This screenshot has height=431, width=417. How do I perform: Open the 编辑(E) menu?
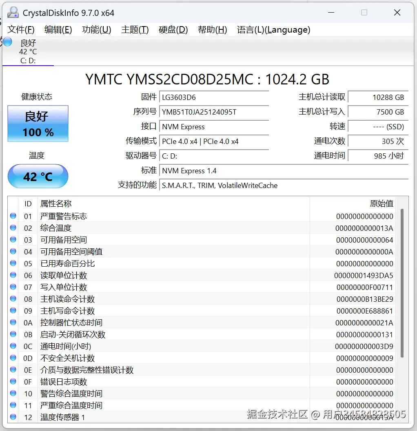[x=58, y=30]
